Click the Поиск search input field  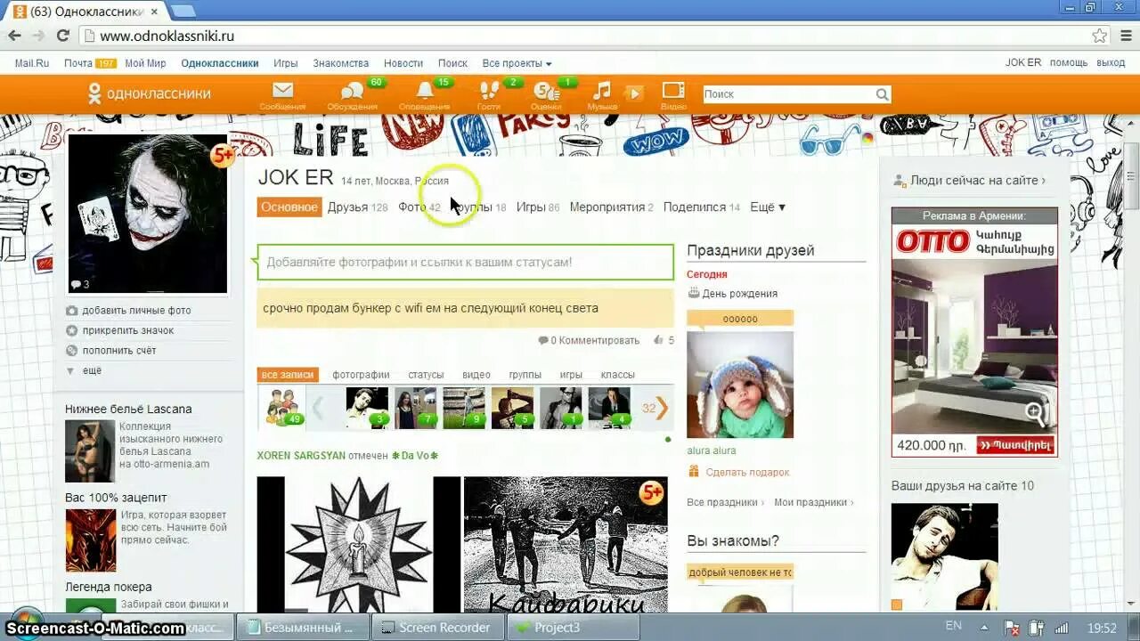(x=788, y=94)
